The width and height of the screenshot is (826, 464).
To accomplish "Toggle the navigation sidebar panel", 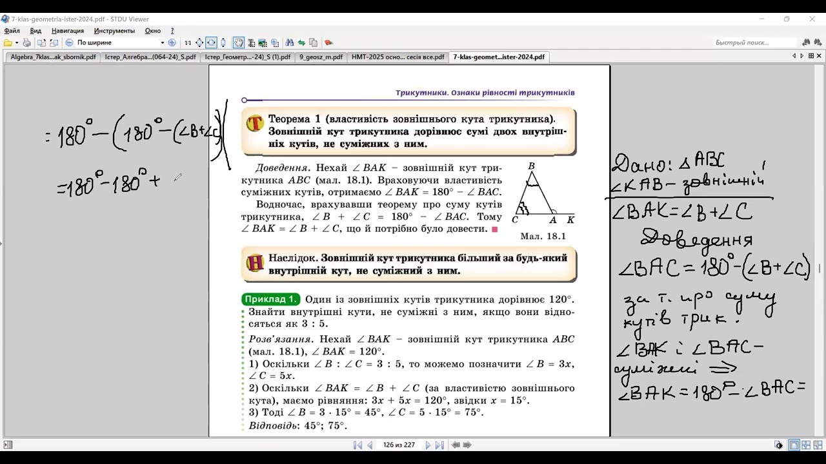I will pos(8,445).
